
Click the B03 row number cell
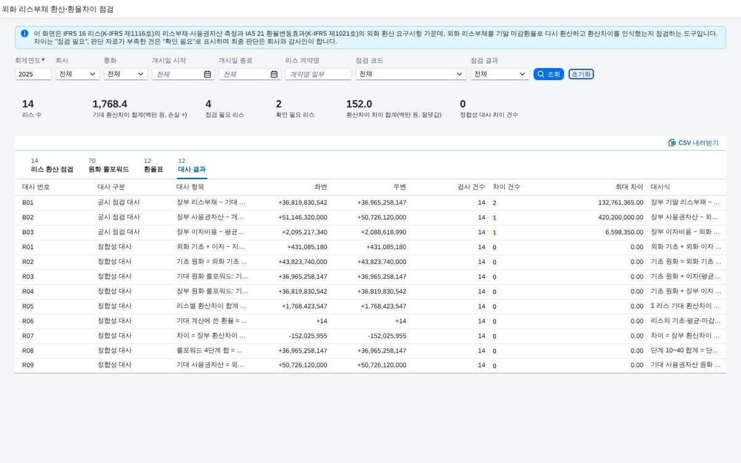[x=28, y=232]
